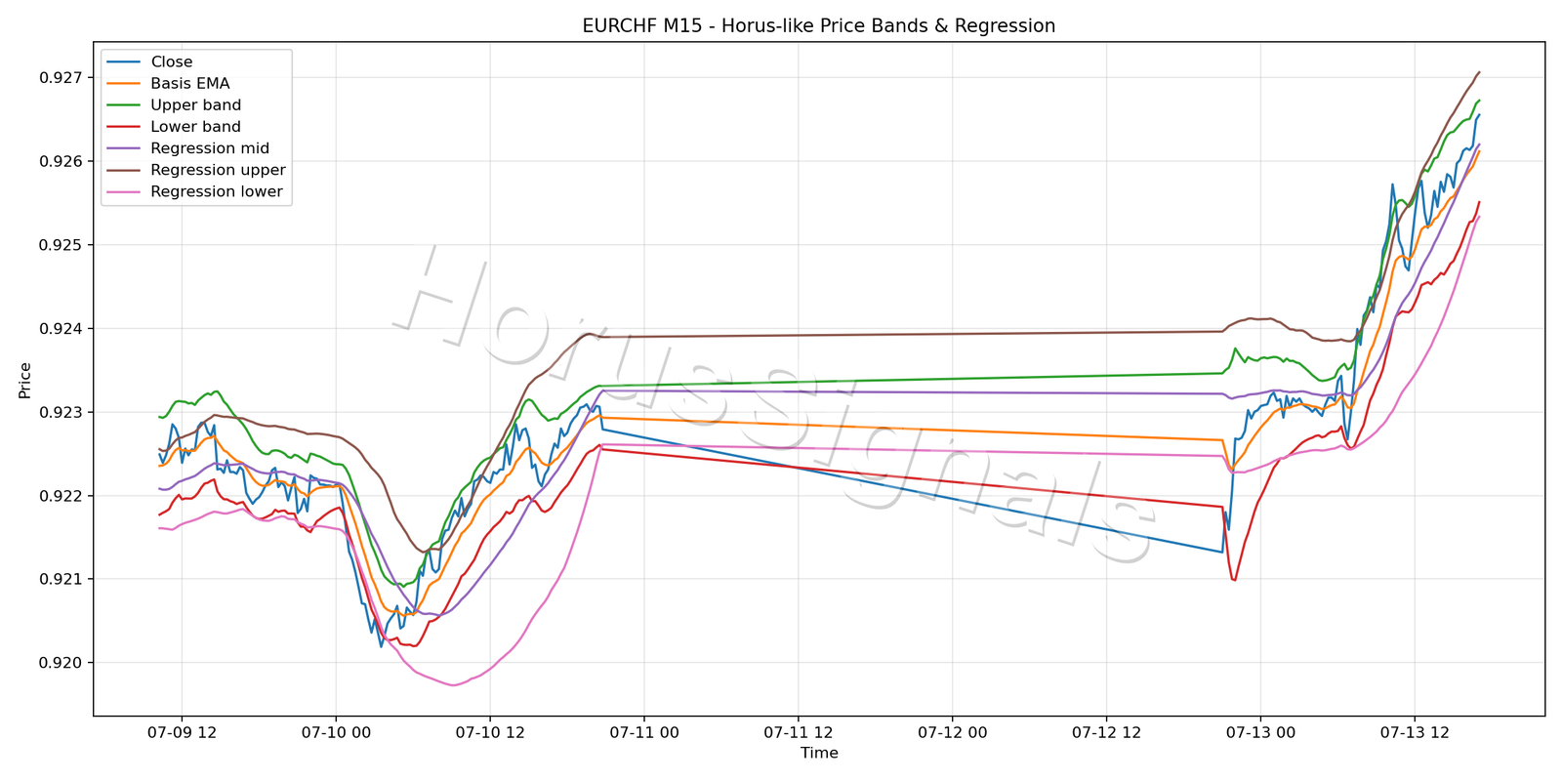Click the x-axis tick '07-12 00'
The height and width of the screenshot is (781, 1562).
click(952, 733)
